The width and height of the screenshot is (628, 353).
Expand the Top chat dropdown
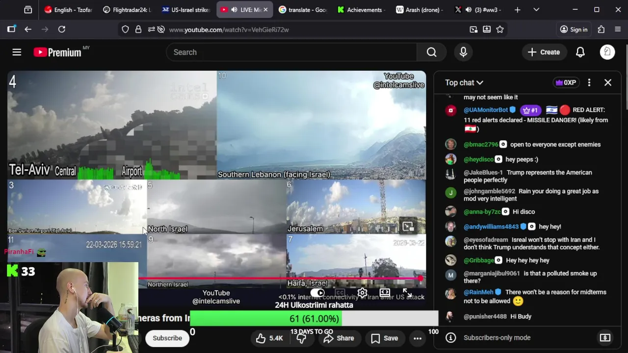(464, 82)
